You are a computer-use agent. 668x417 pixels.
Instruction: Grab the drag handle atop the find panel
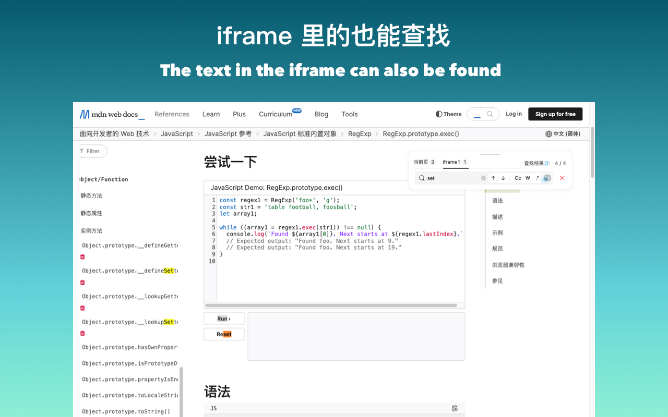tap(490, 154)
